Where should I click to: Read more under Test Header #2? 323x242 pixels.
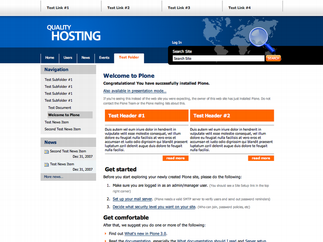[x=261, y=158]
